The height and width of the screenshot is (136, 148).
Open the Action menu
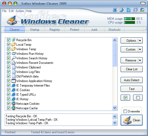20,11
